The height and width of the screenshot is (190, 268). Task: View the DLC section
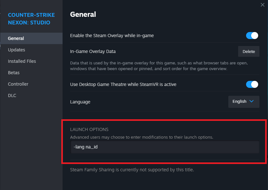point(12,95)
